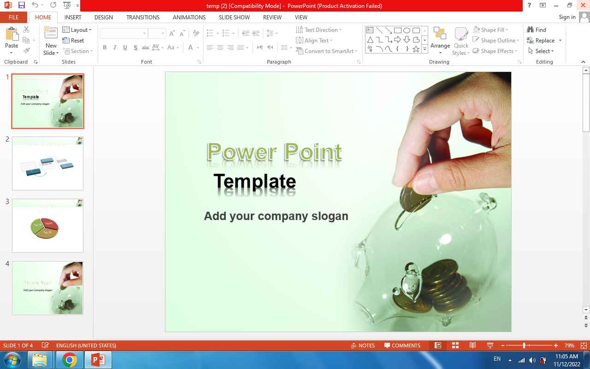Screen dimensions: 590x369
Task: Toggle the Notes pane
Action: pos(363,345)
